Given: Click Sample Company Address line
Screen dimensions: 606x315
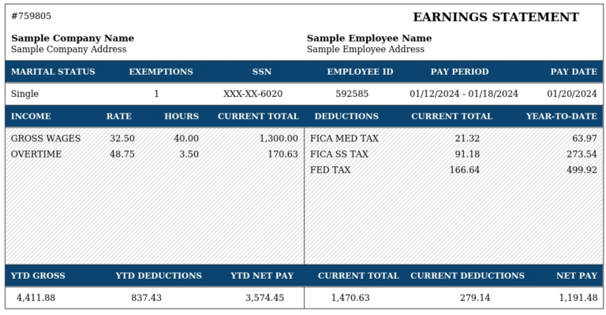Looking at the screenshot, I should click(69, 50).
